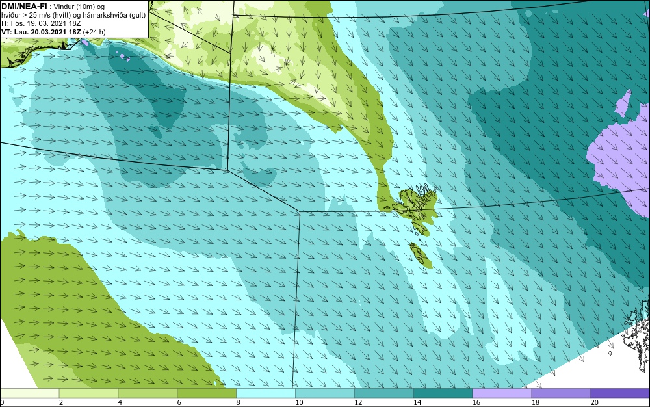This screenshot has height=407, width=650.
Task: Click the legend label 12
Action: (358, 402)
